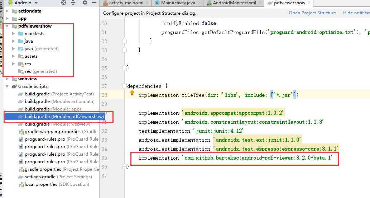
Task: Open build.gradle (Module: webview)
Action: tap(57, 124)
